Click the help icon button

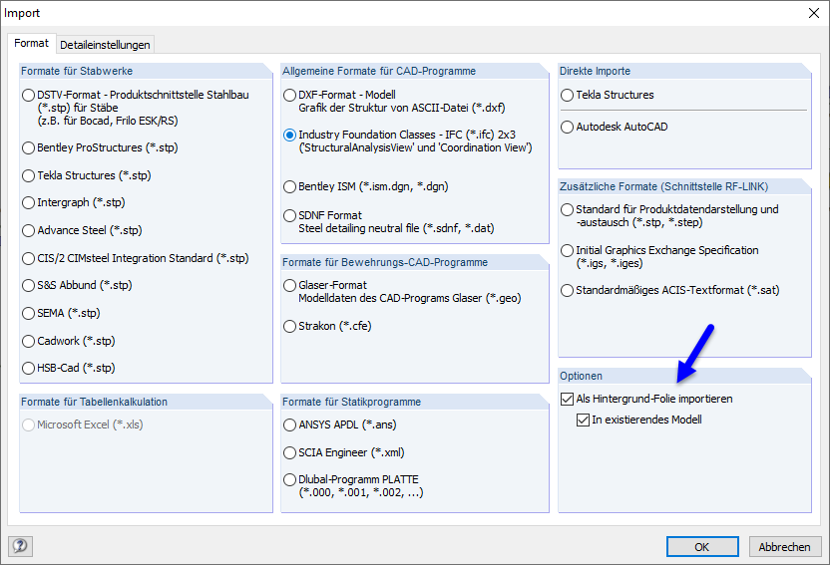coord(21,546)
